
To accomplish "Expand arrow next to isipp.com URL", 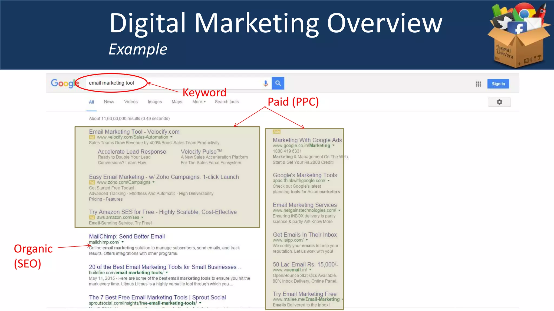I will pos(307,240).
